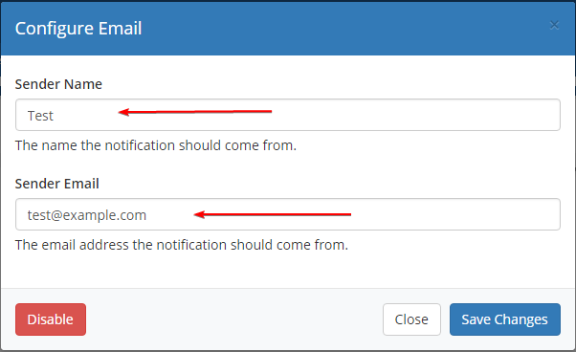
Task: Click the arrowhead tip near Test
Action: click(x=122, y=112)
